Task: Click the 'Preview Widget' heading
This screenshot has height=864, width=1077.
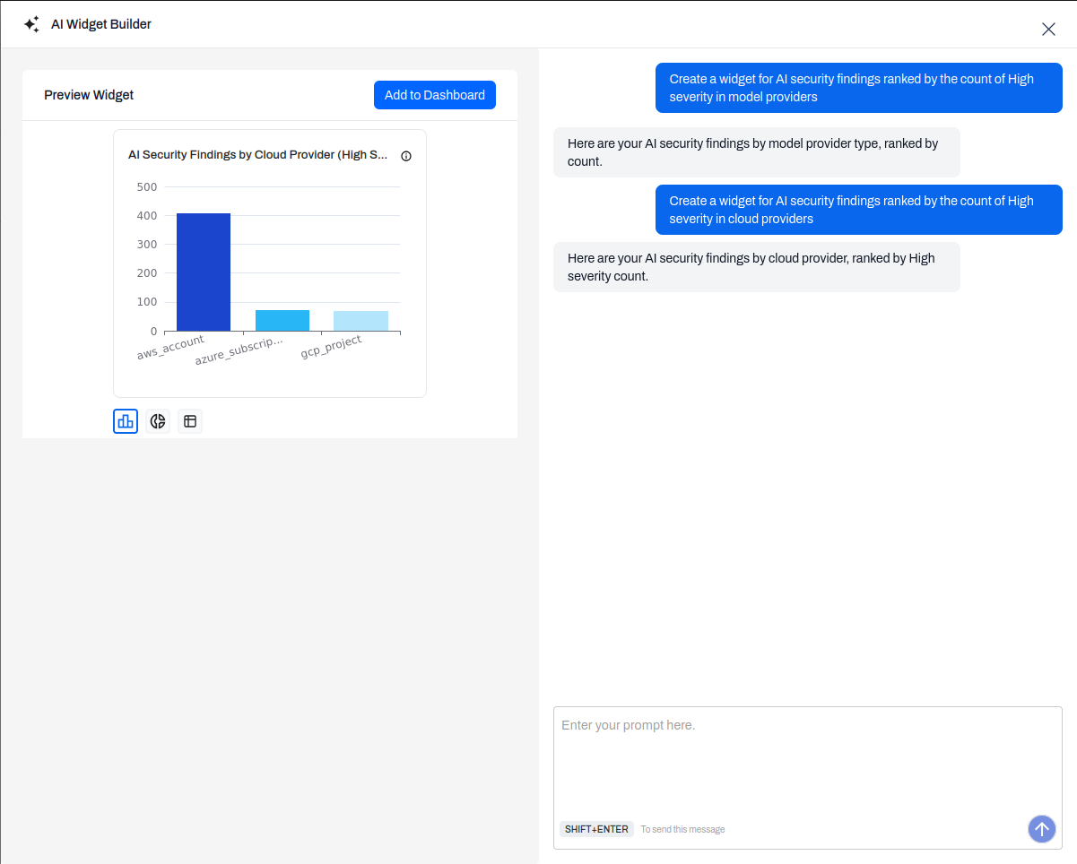Action: point(89,95)
